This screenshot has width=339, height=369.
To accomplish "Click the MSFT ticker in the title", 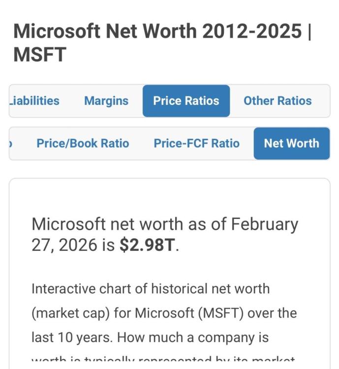I will pos(39,55).
